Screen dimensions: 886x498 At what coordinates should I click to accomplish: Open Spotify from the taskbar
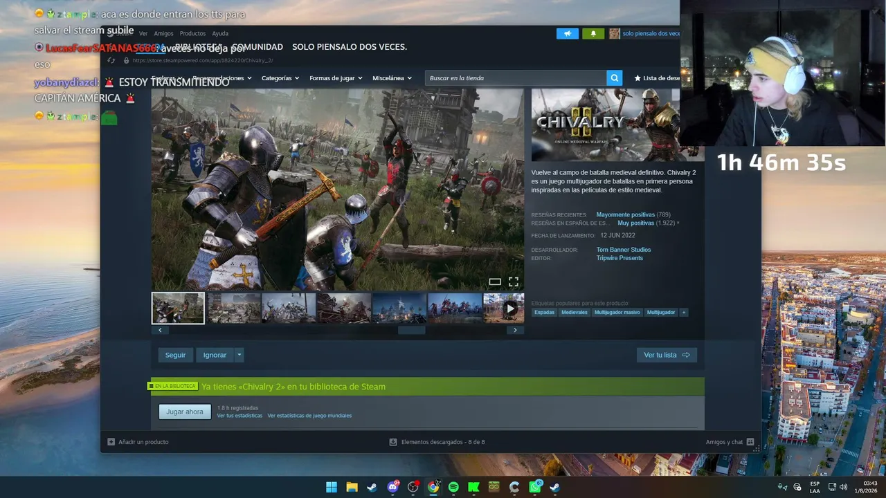pos(453,487)
